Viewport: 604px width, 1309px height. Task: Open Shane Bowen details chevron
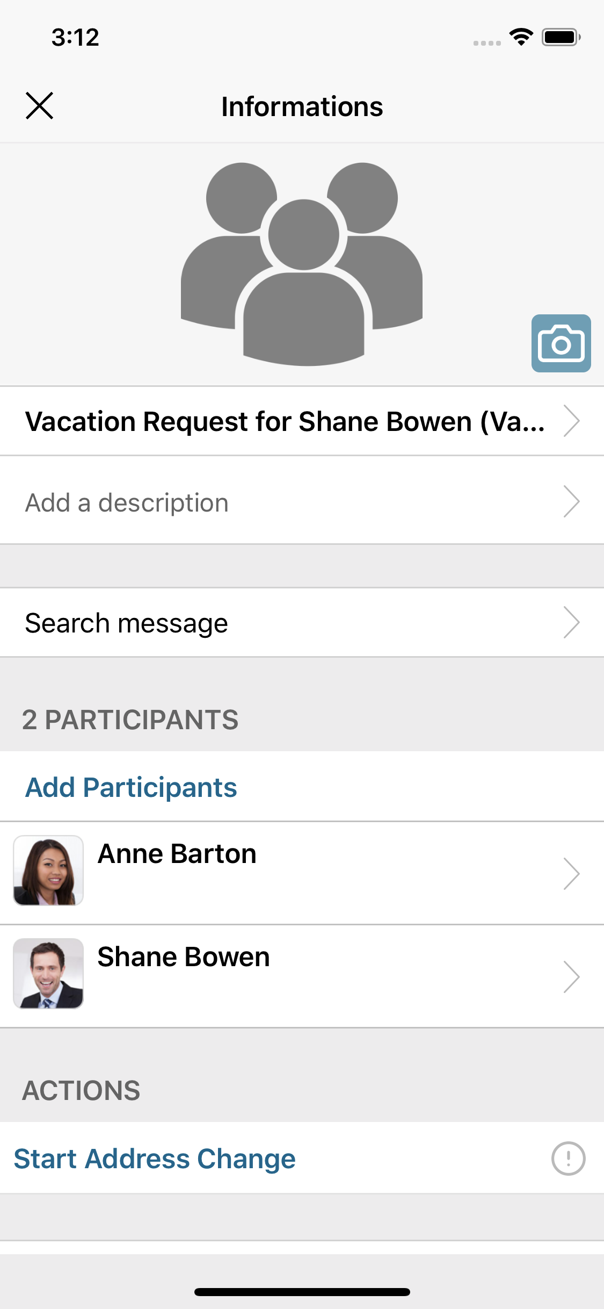pos(572,977)
